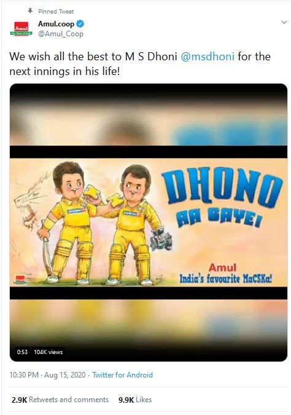Click the pin icon beside Pinned Tweet
The height and width of the screenshot is (415, 291).
31,11
